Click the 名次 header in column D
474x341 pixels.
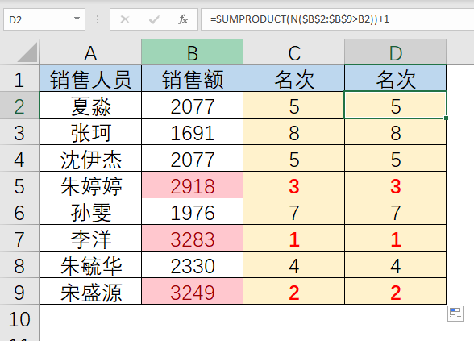[395, 78]
